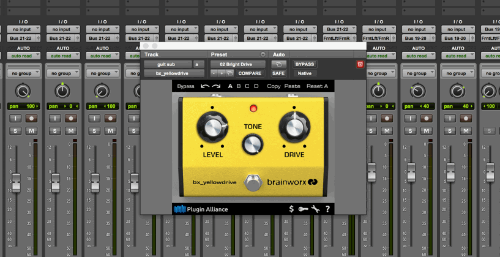Click the DRIVE knob on the pedal
500x257 pixels.
pyautogui.click(x=294, y=127)
